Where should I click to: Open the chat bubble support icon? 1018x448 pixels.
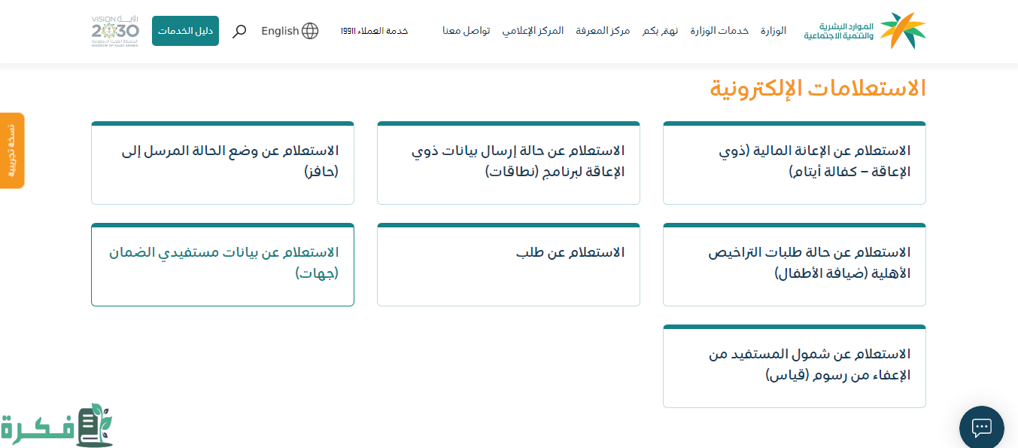pos(982,428)
